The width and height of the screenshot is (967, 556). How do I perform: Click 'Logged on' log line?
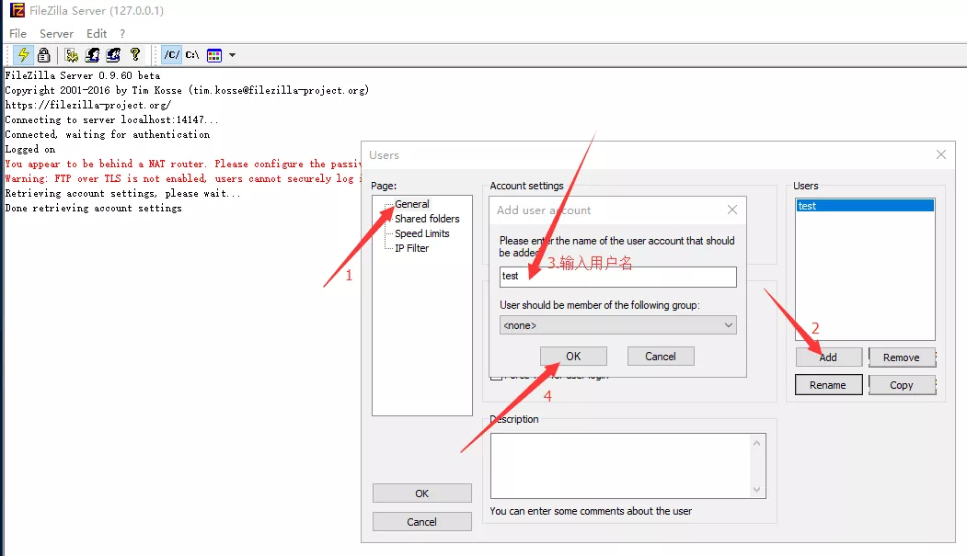(x=30, y=150)
